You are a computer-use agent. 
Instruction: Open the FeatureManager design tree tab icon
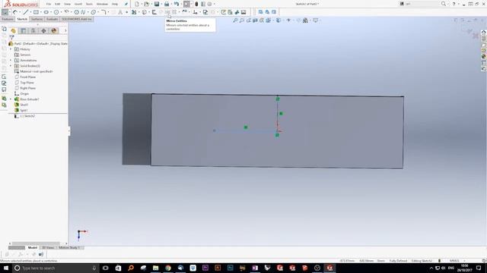[x=13, y=30]
